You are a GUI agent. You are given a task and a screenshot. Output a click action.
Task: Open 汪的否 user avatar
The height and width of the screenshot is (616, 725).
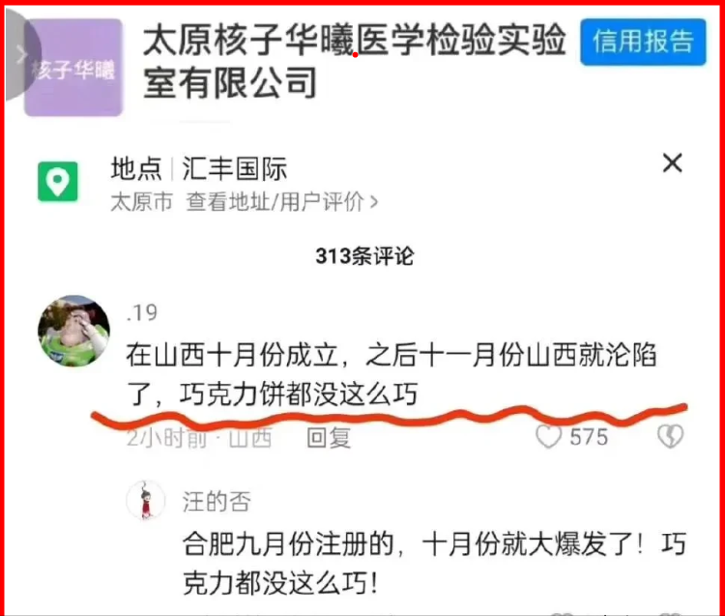tap(146, 500)
